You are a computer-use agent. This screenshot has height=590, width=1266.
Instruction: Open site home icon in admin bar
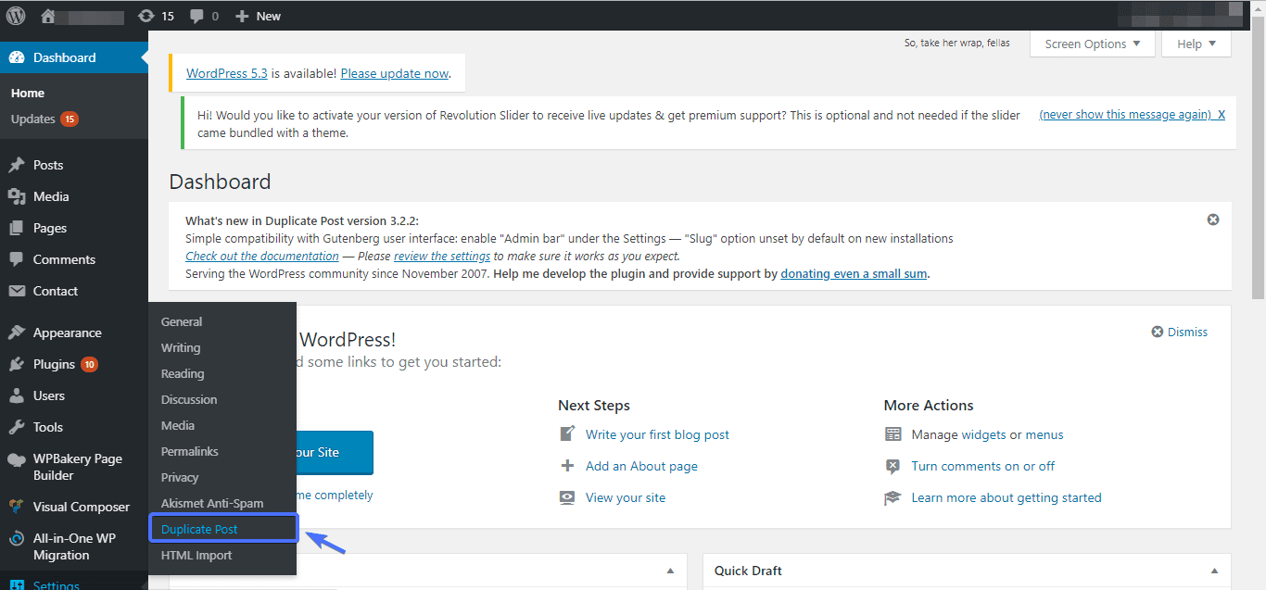click(x=48, y=16)
